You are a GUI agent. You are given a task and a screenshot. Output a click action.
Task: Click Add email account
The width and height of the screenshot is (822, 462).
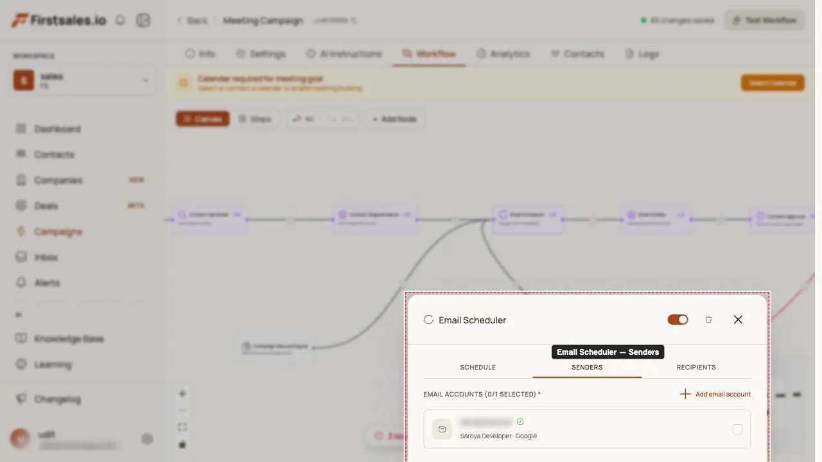click(715, 394)
